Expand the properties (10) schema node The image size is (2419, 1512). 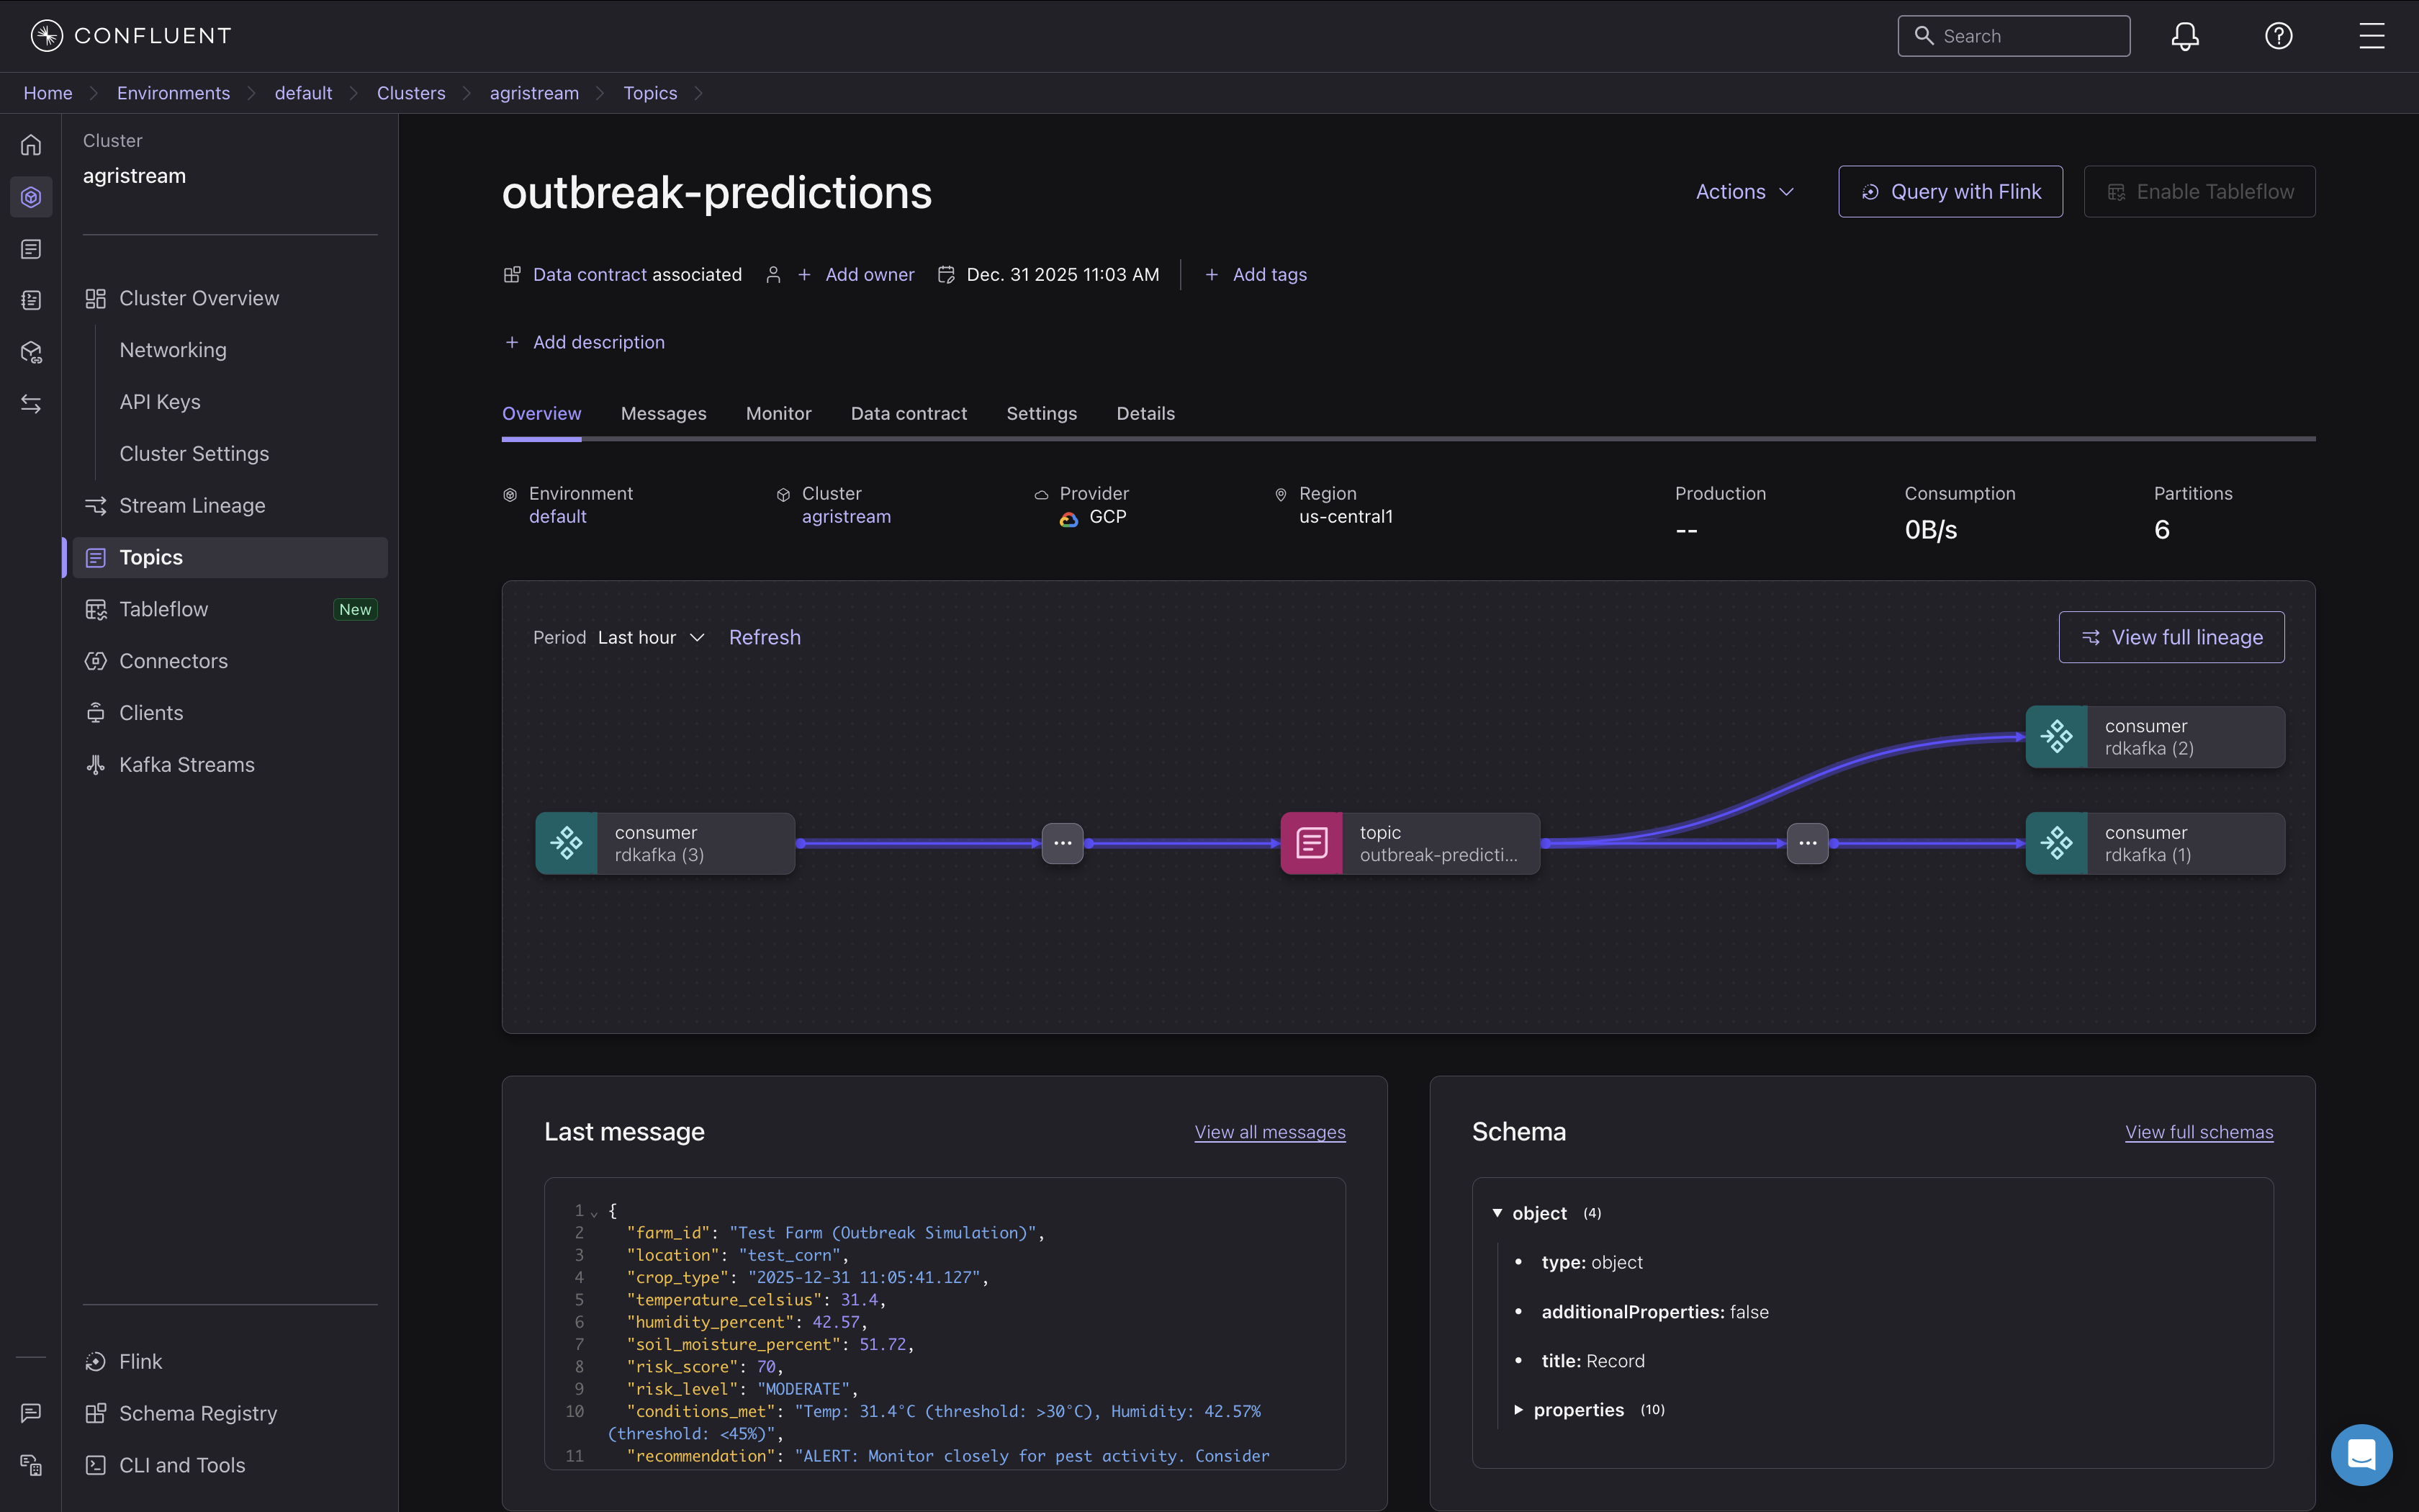click(x=1518, y=1410)
